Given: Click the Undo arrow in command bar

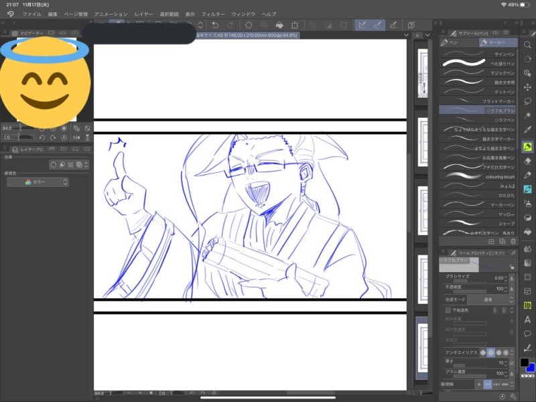Looking at the screenshot, I should (x=215, y=25).
